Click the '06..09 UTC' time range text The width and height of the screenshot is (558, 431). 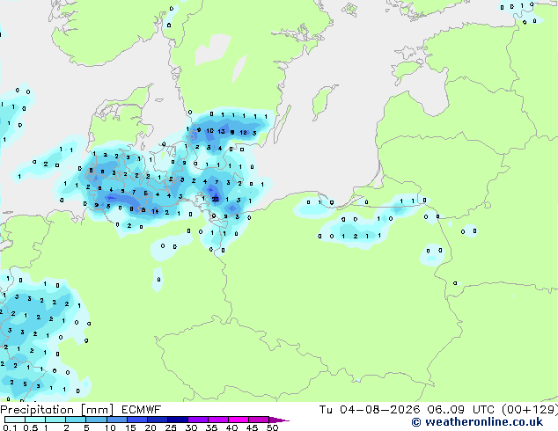(x=461, y=410)
